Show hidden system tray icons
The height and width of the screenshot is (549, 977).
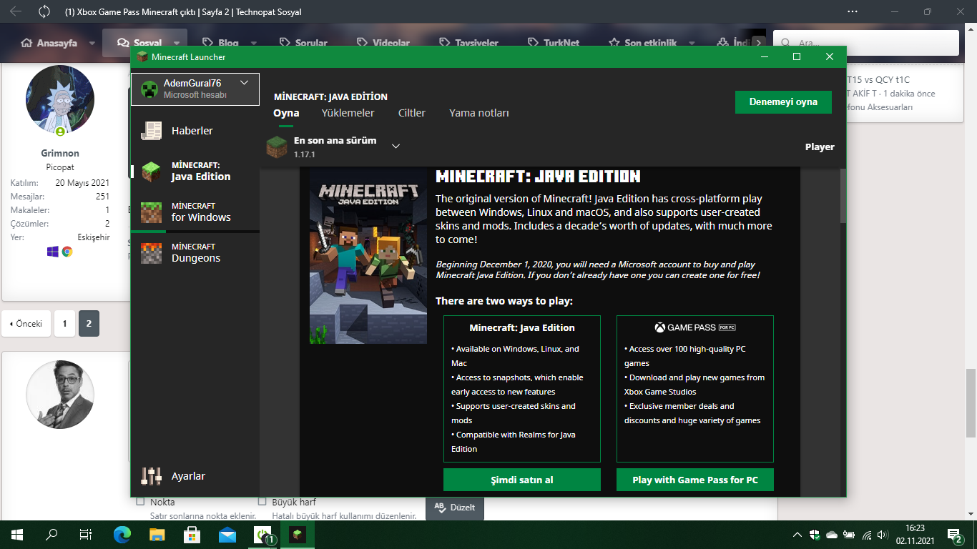tap(797, 535)
